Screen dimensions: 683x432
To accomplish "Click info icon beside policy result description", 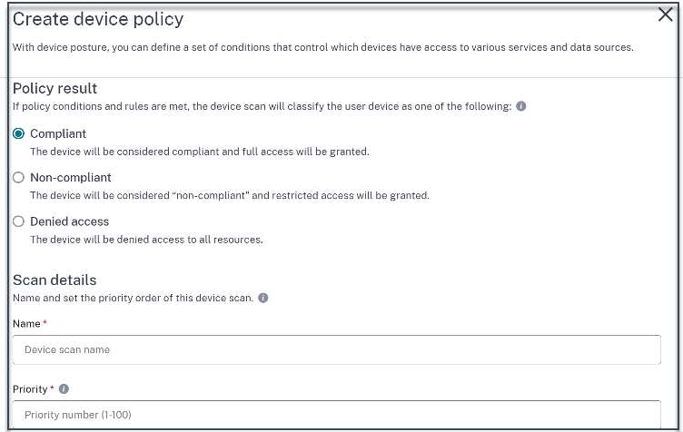I will tap(521, 106).
